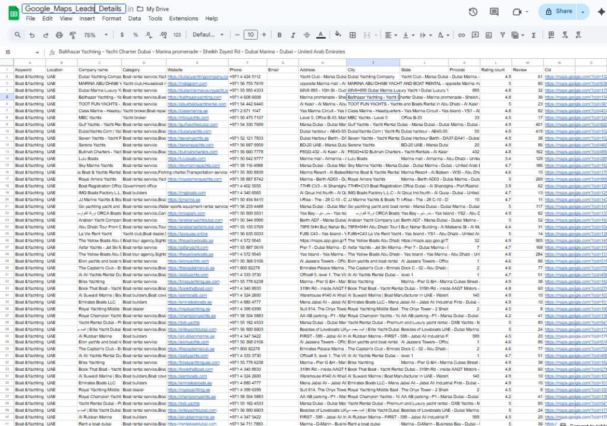Open vertical align dropdown
607x426 pixels.
coord(408,35)
